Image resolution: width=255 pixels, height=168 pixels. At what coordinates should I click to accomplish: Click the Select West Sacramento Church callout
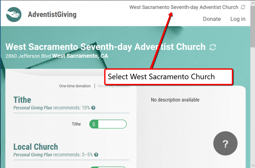point(168,77)
